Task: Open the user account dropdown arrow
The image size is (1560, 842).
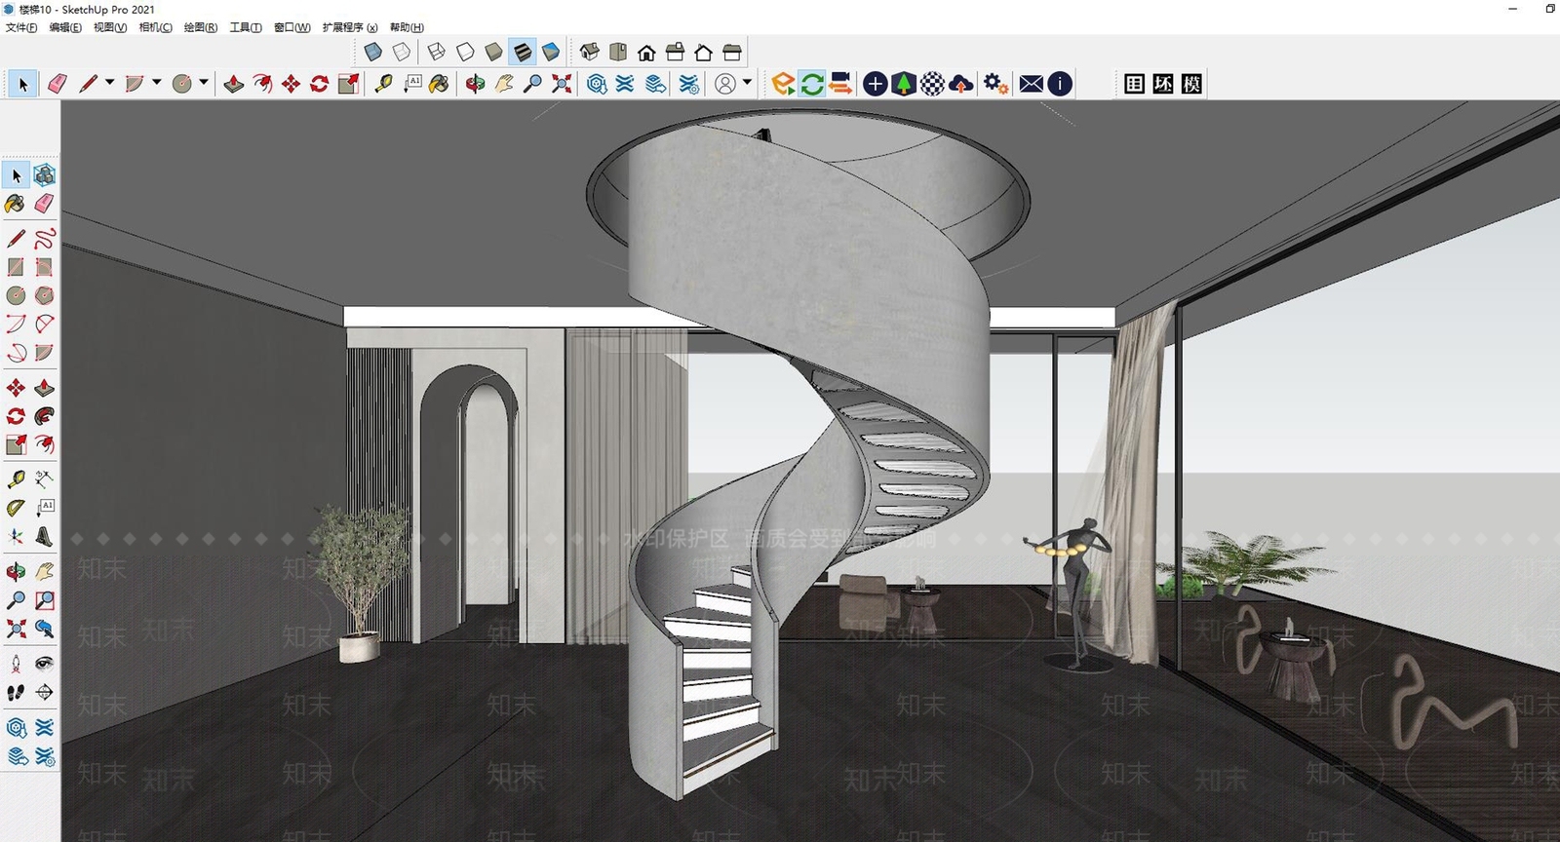Action: 747,83
